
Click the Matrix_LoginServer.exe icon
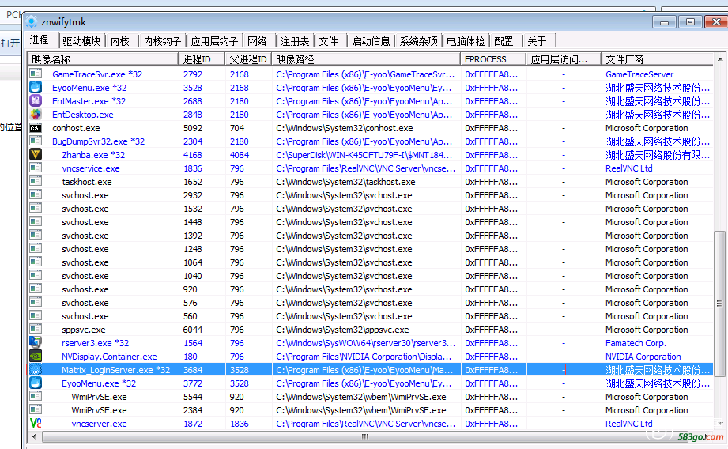tap(36, 370)
